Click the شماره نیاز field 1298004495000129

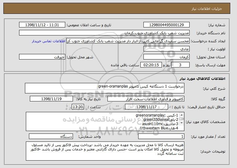[167, 25]
